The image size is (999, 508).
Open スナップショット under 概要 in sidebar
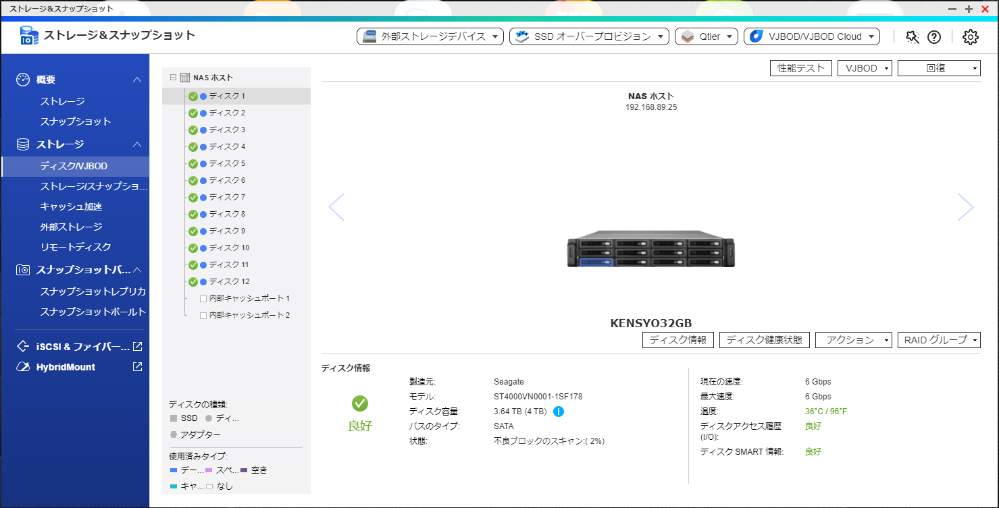click(x=75, y=121)
